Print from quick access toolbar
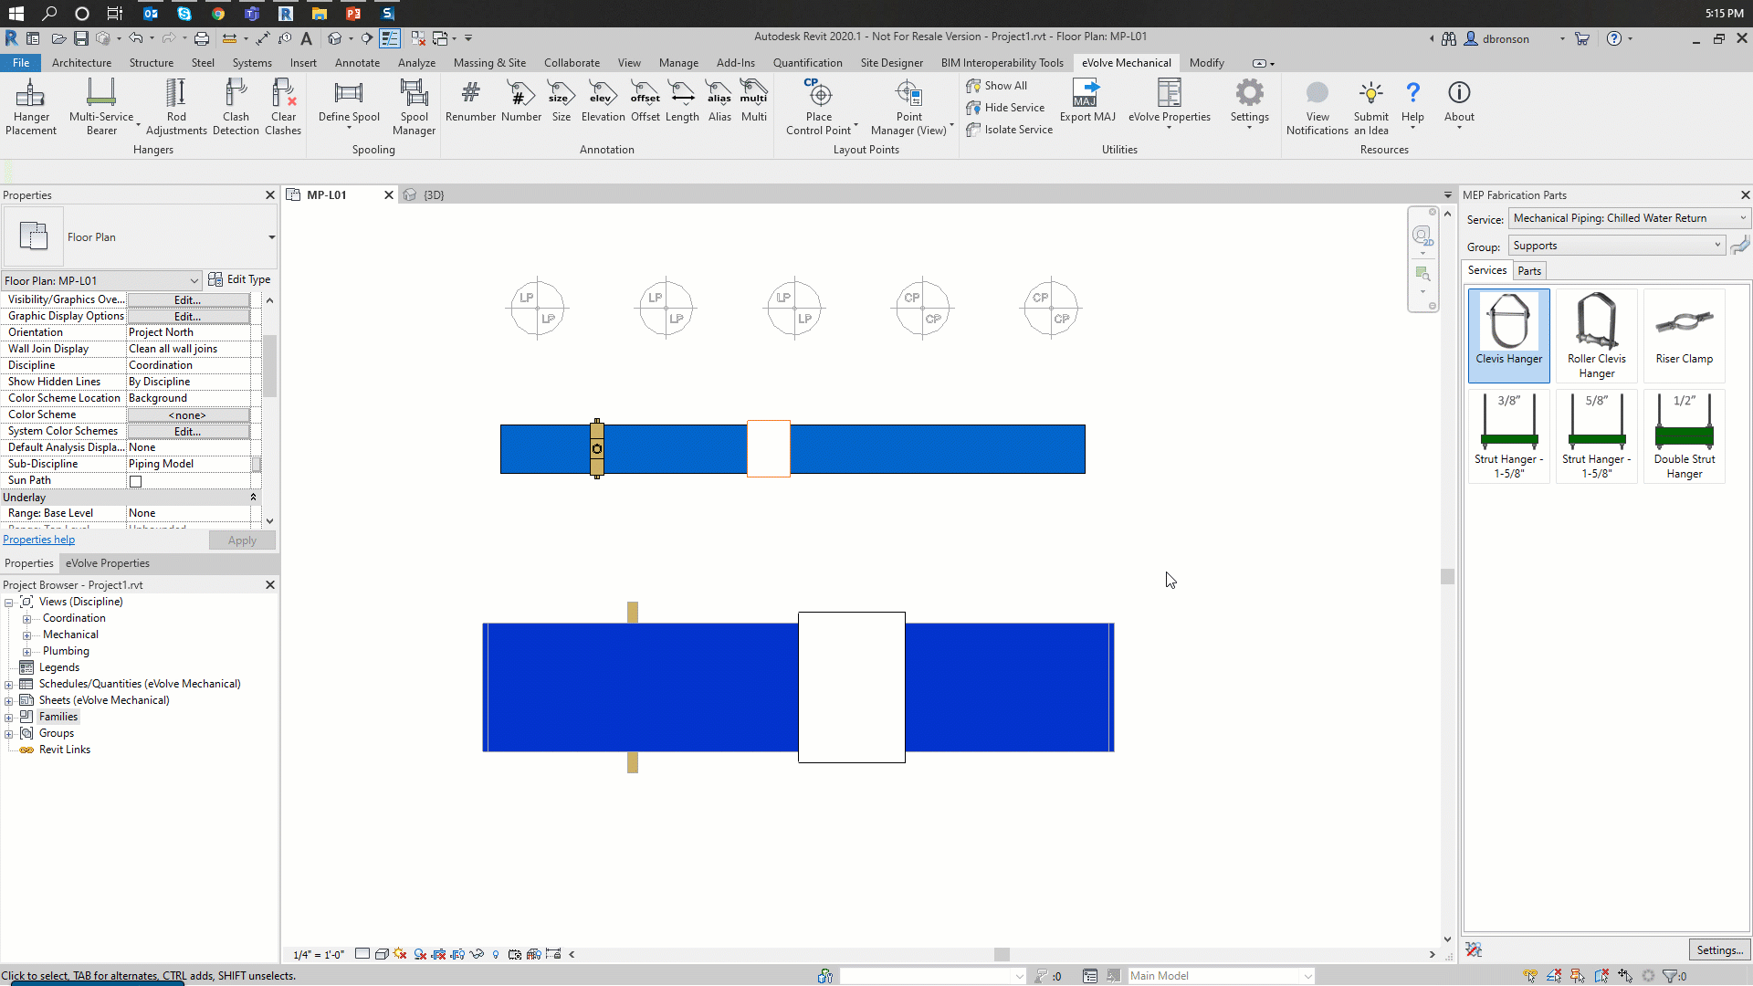Viewport: 1753px width, 986px height. (x=202, y=38)
